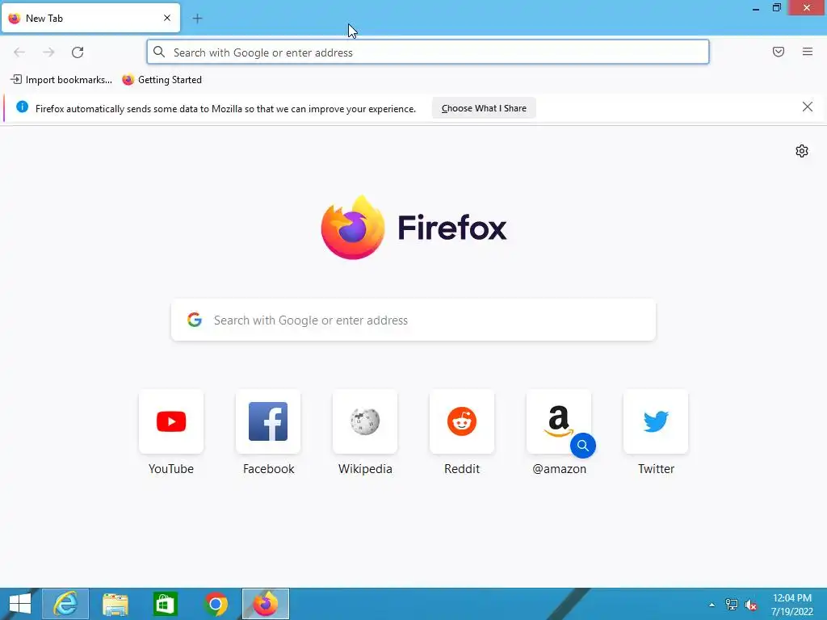Open a new tab with plus button
Screen dimensions: 827x620
point(197,19)
